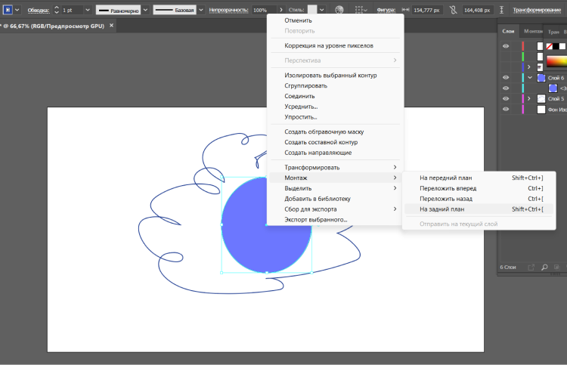
Task: Select the Равномерно width profile box
Action: [118, 10]
